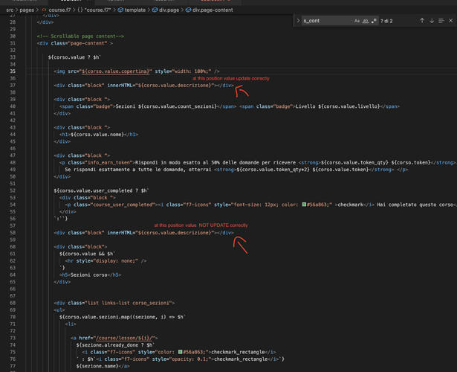Screen dimensions: 457x372
Task: Open the course.f7 file breadcrumb
Action: click(56, 10)
